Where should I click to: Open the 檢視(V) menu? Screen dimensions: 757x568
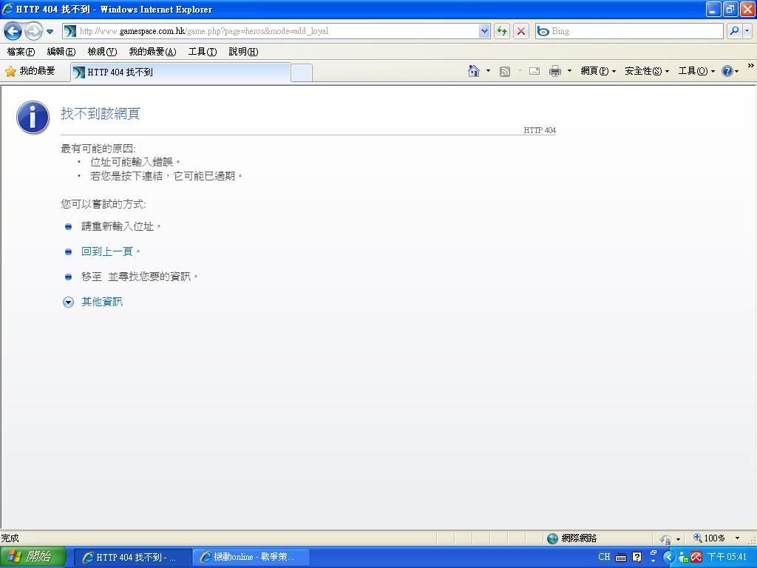tap(102, 52)
